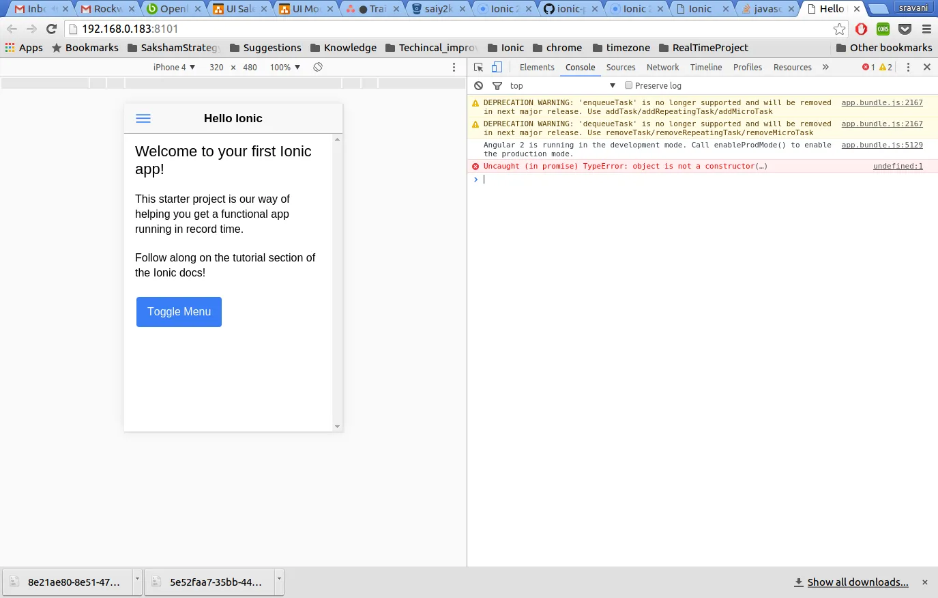
Task: Open the app's hamburger side menu
Action: tap(143, 118)
